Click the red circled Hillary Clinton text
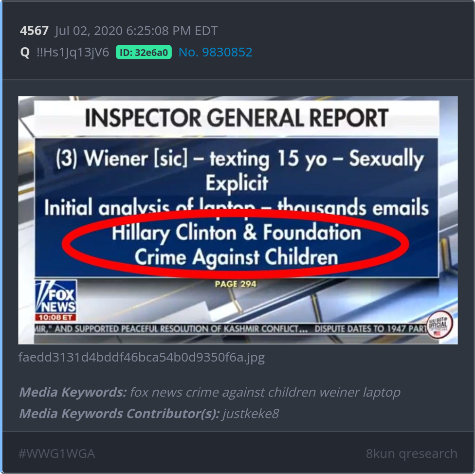The image size is (475, 474). (237, 233)
